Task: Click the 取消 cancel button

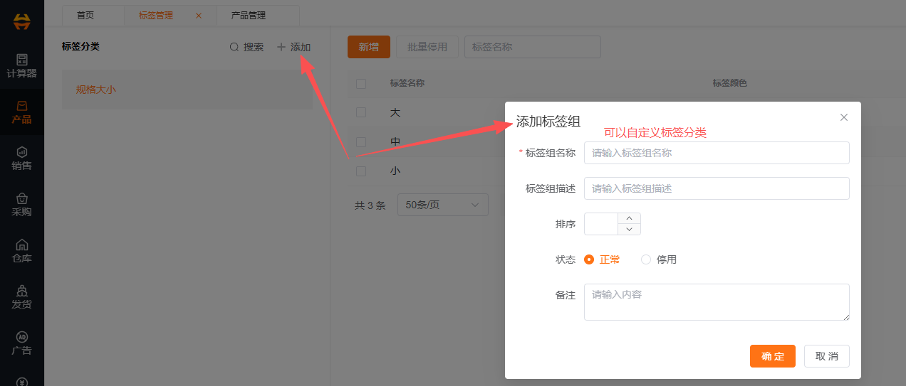Action: tap(826, 356)
